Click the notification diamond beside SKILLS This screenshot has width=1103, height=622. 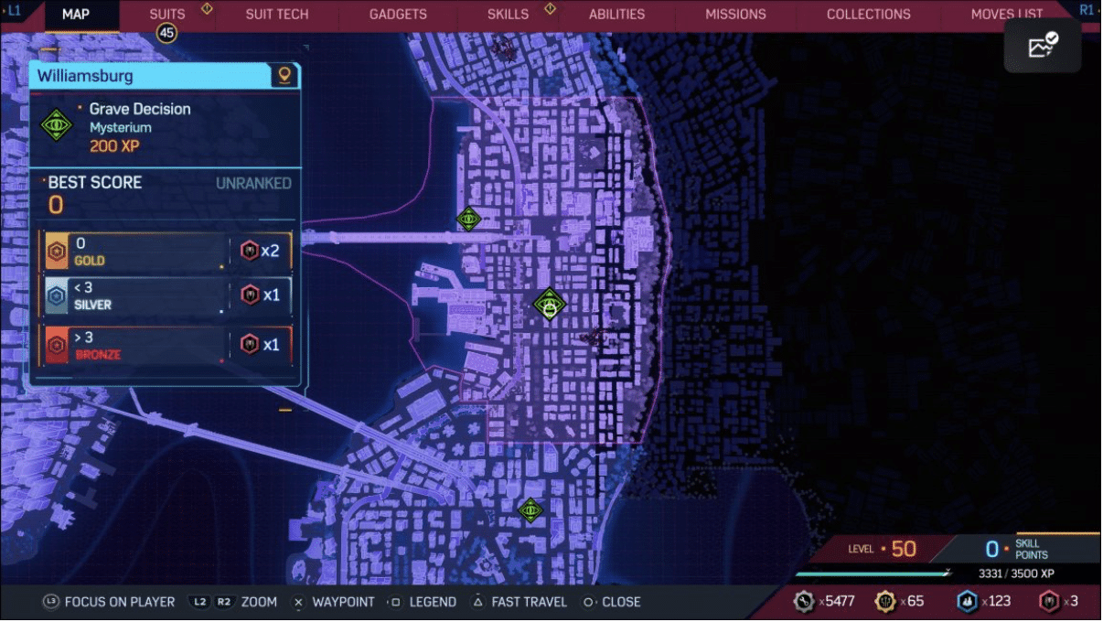pyautogui.click(x=550, y=9)
